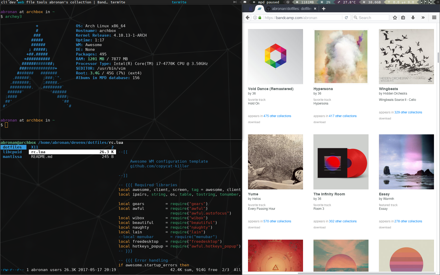Focus the highlighted termite task in top bar
The height and width of the screenshot is (275, 440).
click(x=179, y=2)
